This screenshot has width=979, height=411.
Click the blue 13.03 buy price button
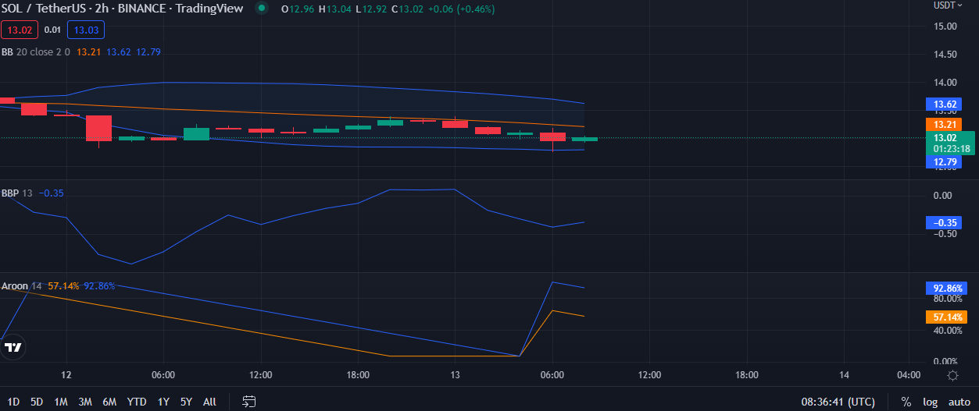click(86, 30)
